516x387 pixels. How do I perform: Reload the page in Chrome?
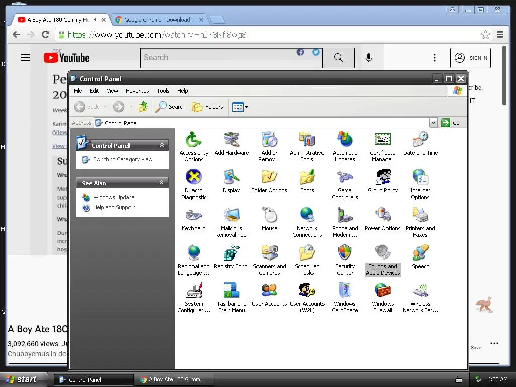(x=45, y=35)
